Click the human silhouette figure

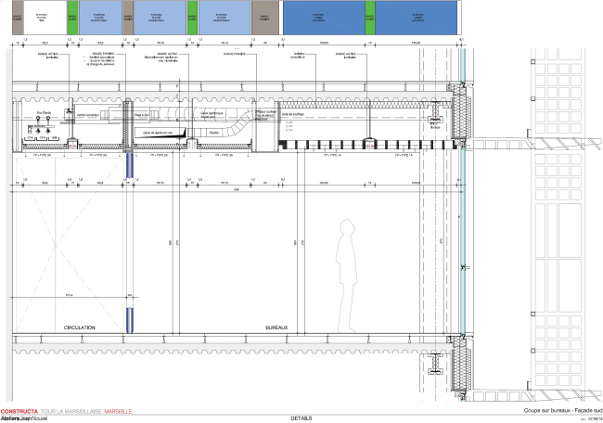[x=345, y=276]
